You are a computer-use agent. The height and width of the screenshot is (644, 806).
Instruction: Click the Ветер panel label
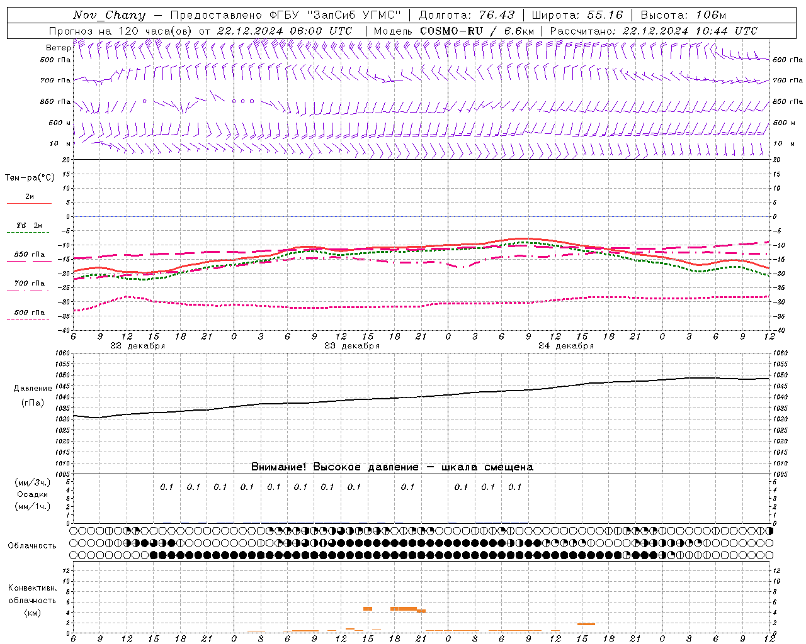coord(58,48)
